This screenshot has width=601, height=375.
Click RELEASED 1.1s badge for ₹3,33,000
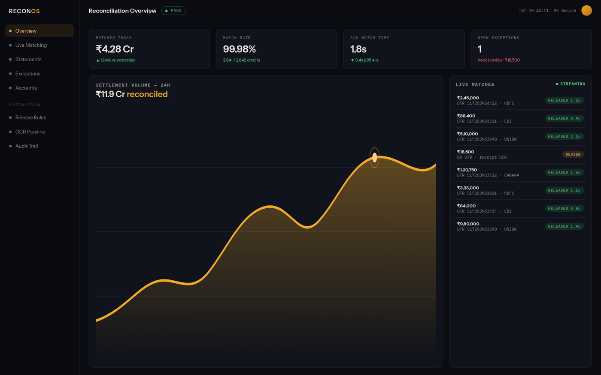(x=564, y=190)
